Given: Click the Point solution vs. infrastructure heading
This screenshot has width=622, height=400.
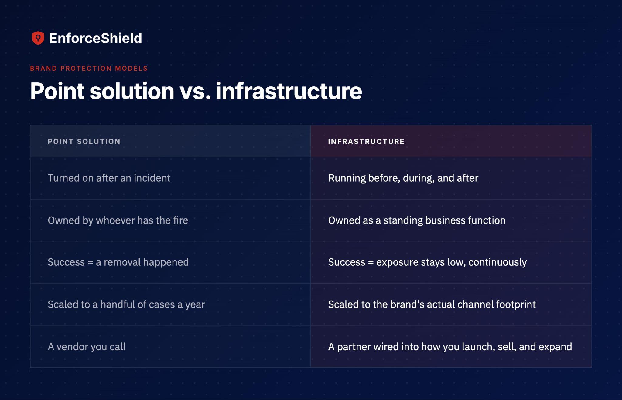Looking at the screenshot, I should click(196, 91).
